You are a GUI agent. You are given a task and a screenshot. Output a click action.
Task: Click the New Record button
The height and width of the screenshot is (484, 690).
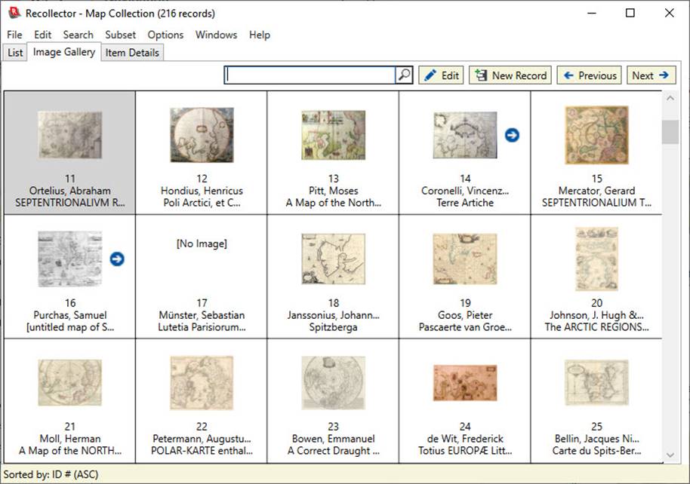[510, 75]
